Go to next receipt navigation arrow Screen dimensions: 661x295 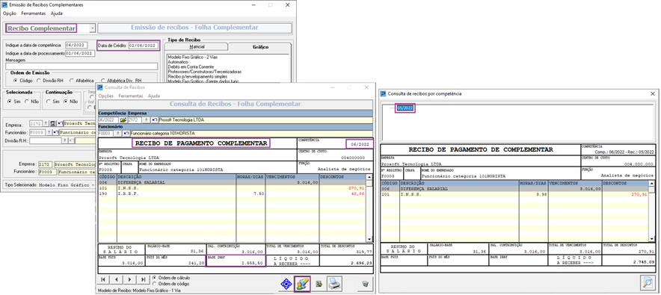[x=130, y=279]
